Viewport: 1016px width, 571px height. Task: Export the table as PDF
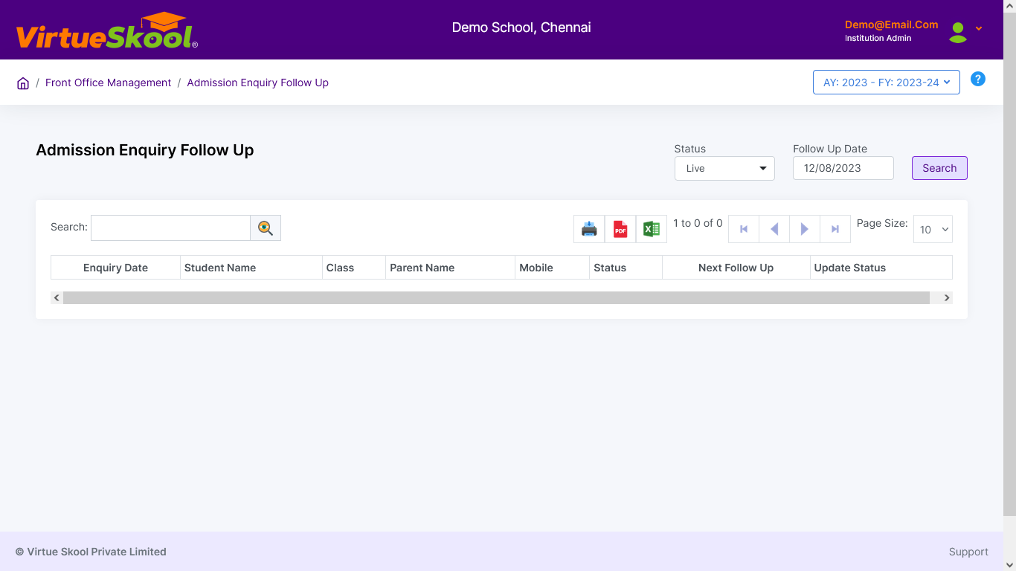(620, 229)
